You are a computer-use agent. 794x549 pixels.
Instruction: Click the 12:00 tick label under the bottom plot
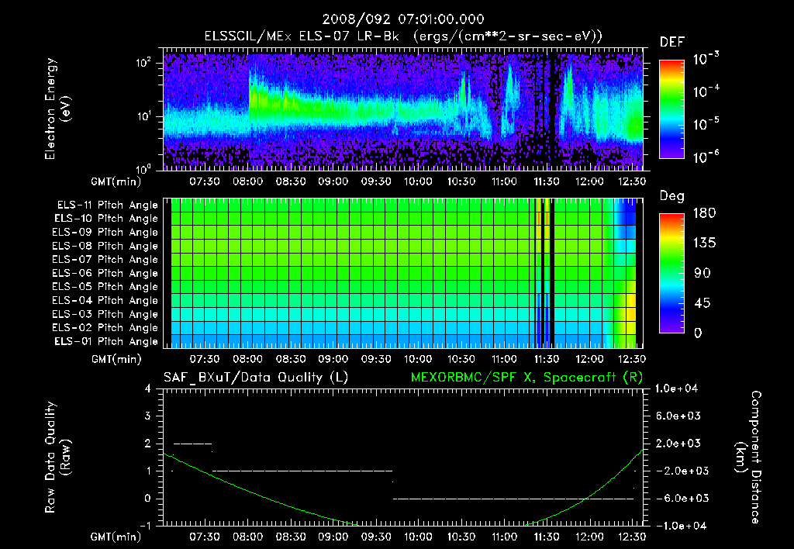click(x=589, y=537)
